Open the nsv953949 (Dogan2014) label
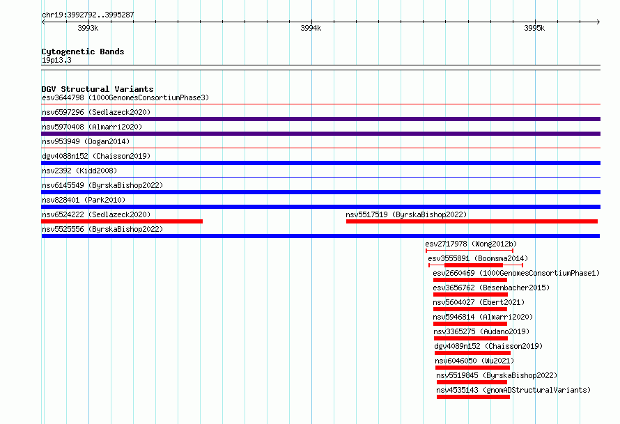This screenshot has width=620, height=424. pyautogui.click(x=86, y=141)
